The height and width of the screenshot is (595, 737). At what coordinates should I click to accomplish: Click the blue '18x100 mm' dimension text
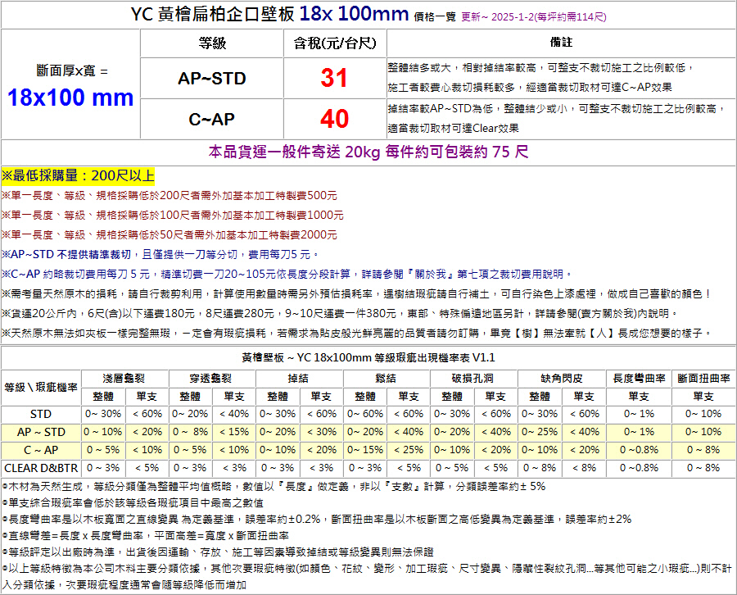70,98
